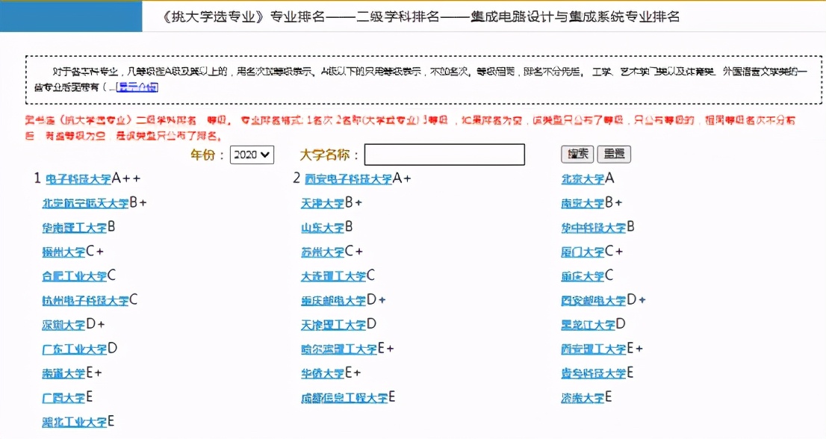Select 2020 in the year selector
Screen dimensions: 826x439
coord(246,155)
